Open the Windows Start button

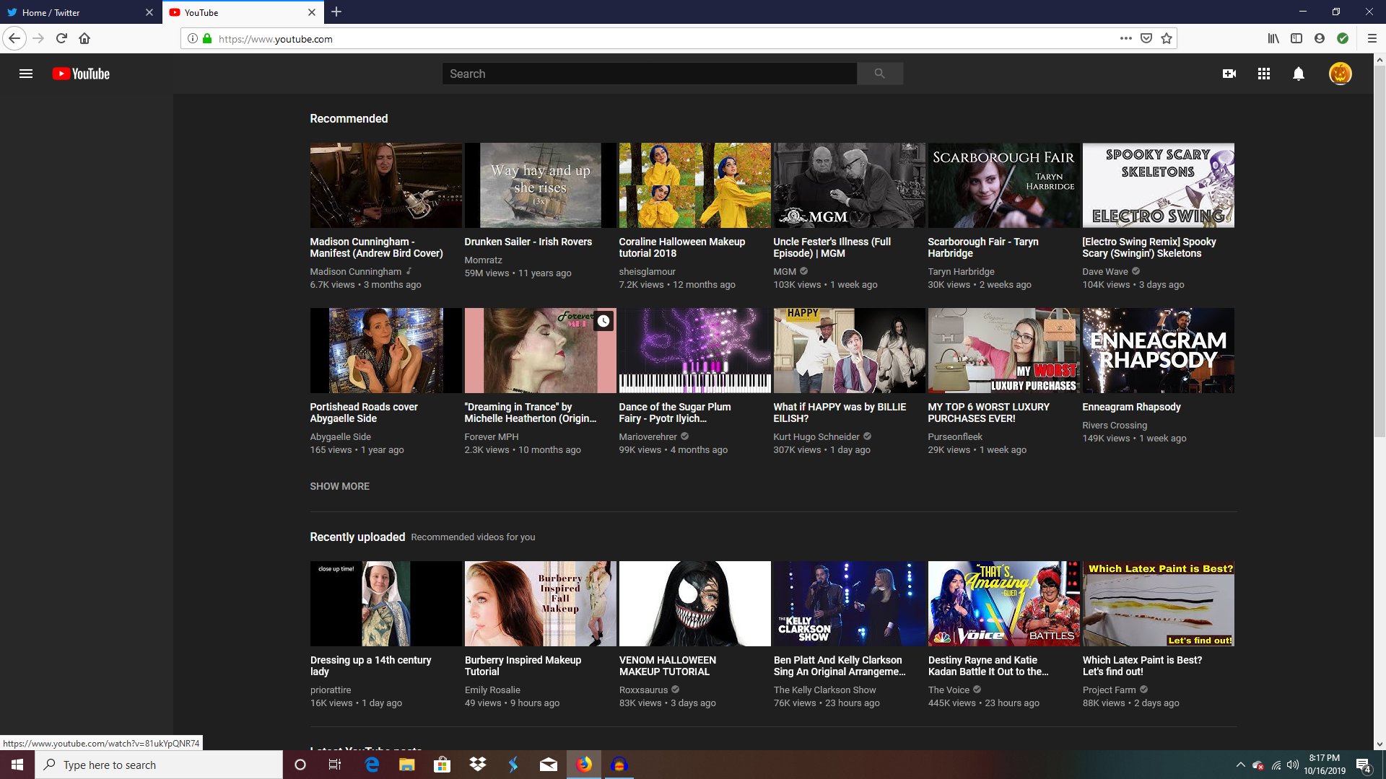tap(17, 765)
